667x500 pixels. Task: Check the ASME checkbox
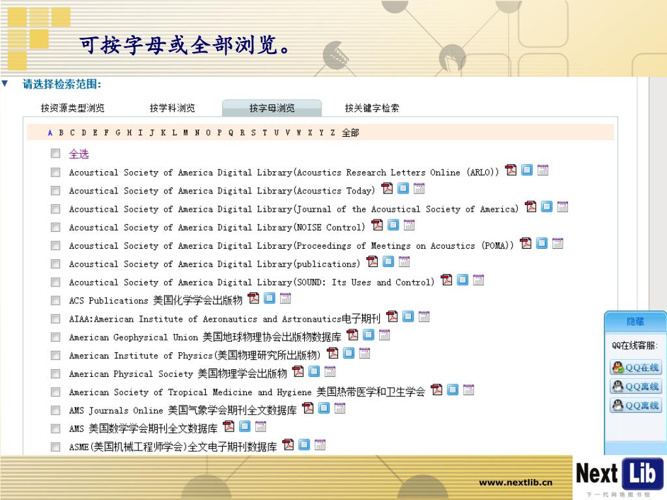point(55,447)
